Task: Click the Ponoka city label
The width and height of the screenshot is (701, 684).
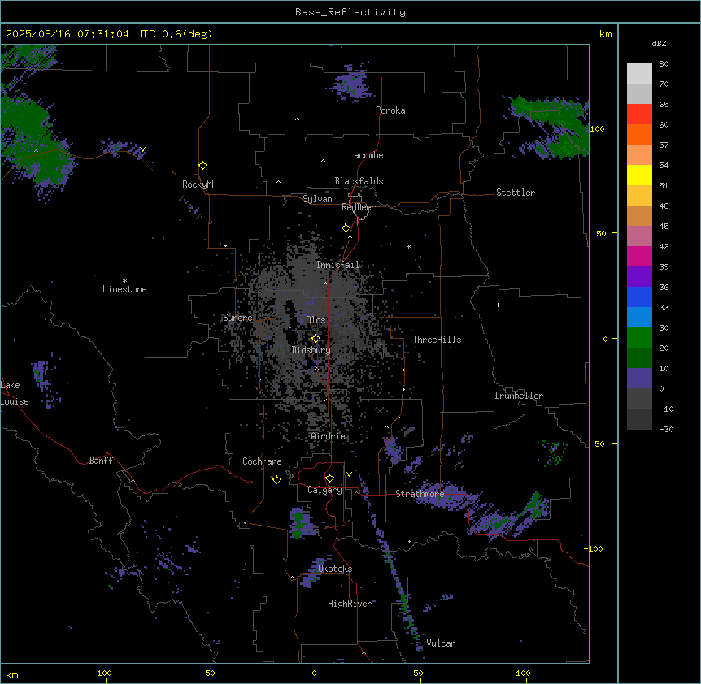Action: (390, 110)
